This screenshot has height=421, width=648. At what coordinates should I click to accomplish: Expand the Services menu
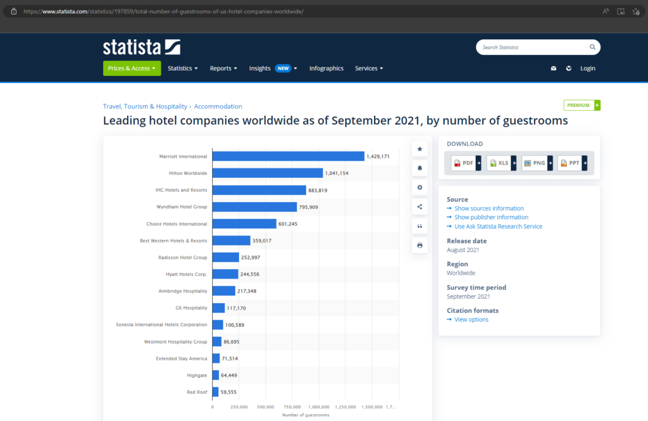(369, 68)
